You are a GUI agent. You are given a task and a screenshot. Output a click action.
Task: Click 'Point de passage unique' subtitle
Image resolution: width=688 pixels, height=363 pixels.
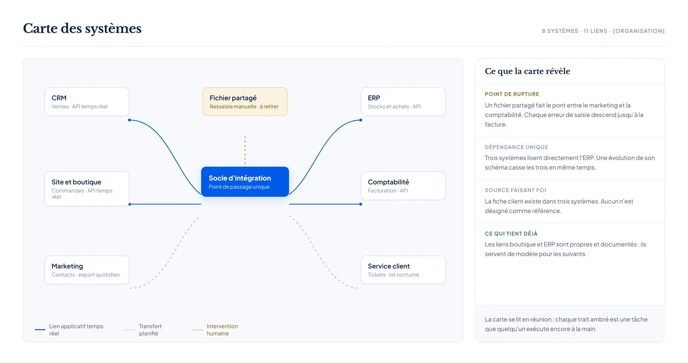point(239,187)
